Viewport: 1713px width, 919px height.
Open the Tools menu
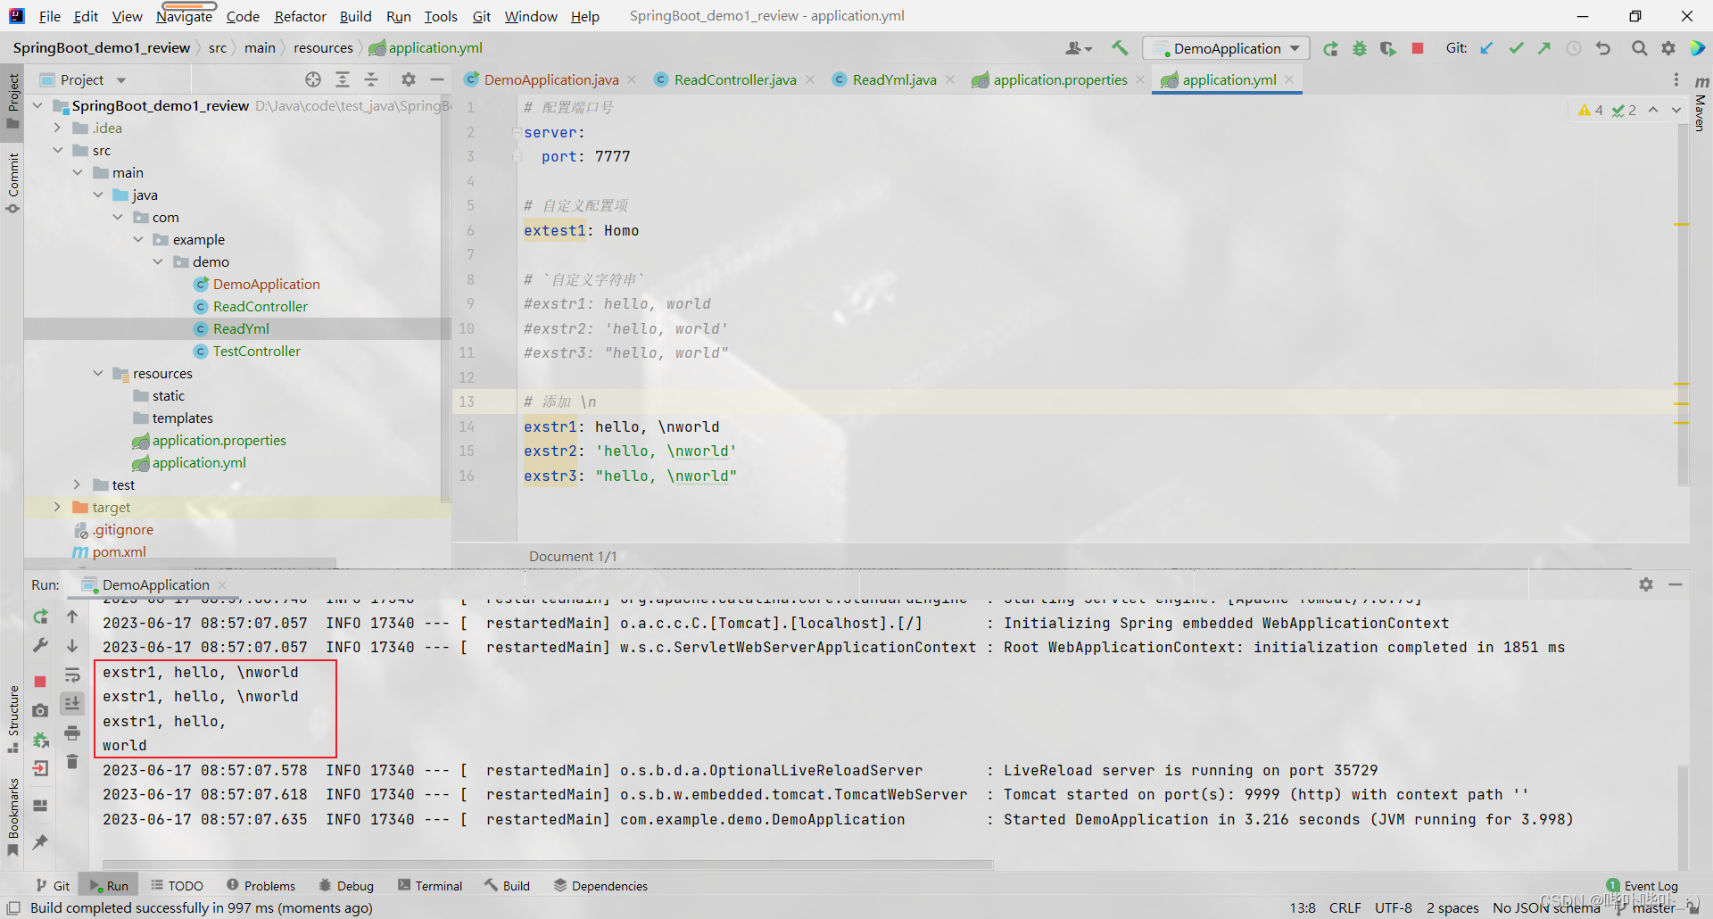click(441, 16)
